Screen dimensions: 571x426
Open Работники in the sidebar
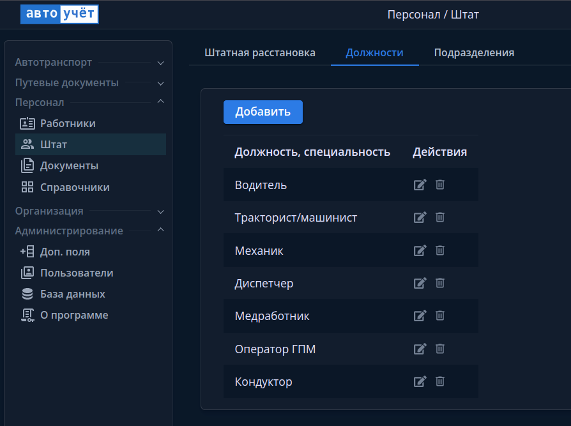coord(68,123)
